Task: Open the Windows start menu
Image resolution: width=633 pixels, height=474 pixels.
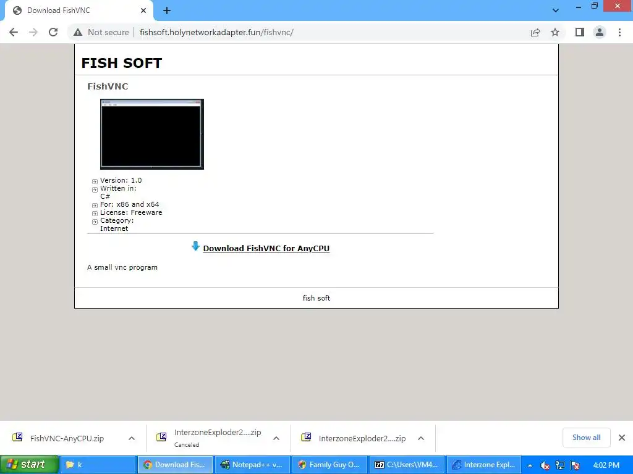Action: [29, 465]
